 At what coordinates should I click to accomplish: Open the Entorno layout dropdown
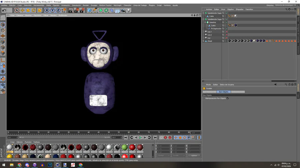[x=286, y=5]
